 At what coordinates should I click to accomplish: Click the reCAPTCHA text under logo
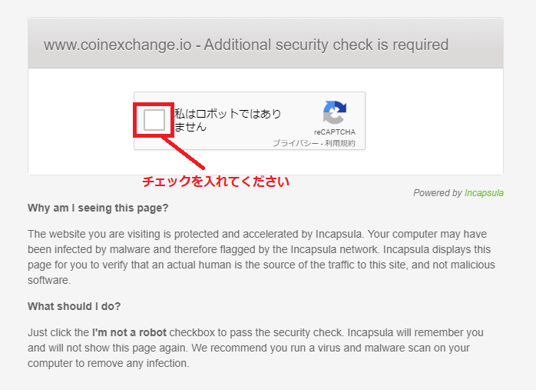[335, 132]
